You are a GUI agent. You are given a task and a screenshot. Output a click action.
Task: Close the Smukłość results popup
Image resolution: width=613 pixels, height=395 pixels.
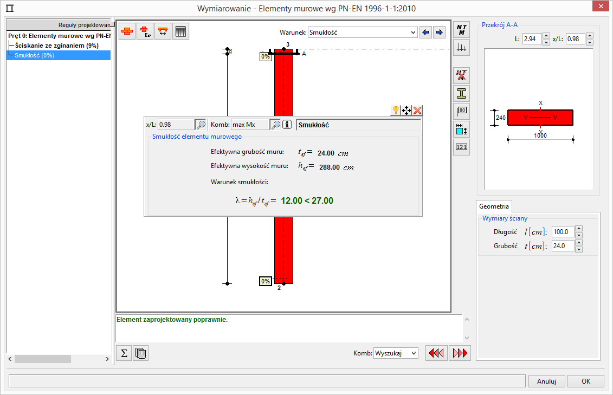click(417, 111)
